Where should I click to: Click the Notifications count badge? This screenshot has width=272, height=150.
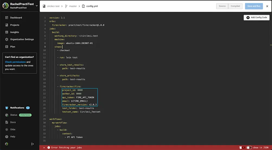tap(28, 108)
